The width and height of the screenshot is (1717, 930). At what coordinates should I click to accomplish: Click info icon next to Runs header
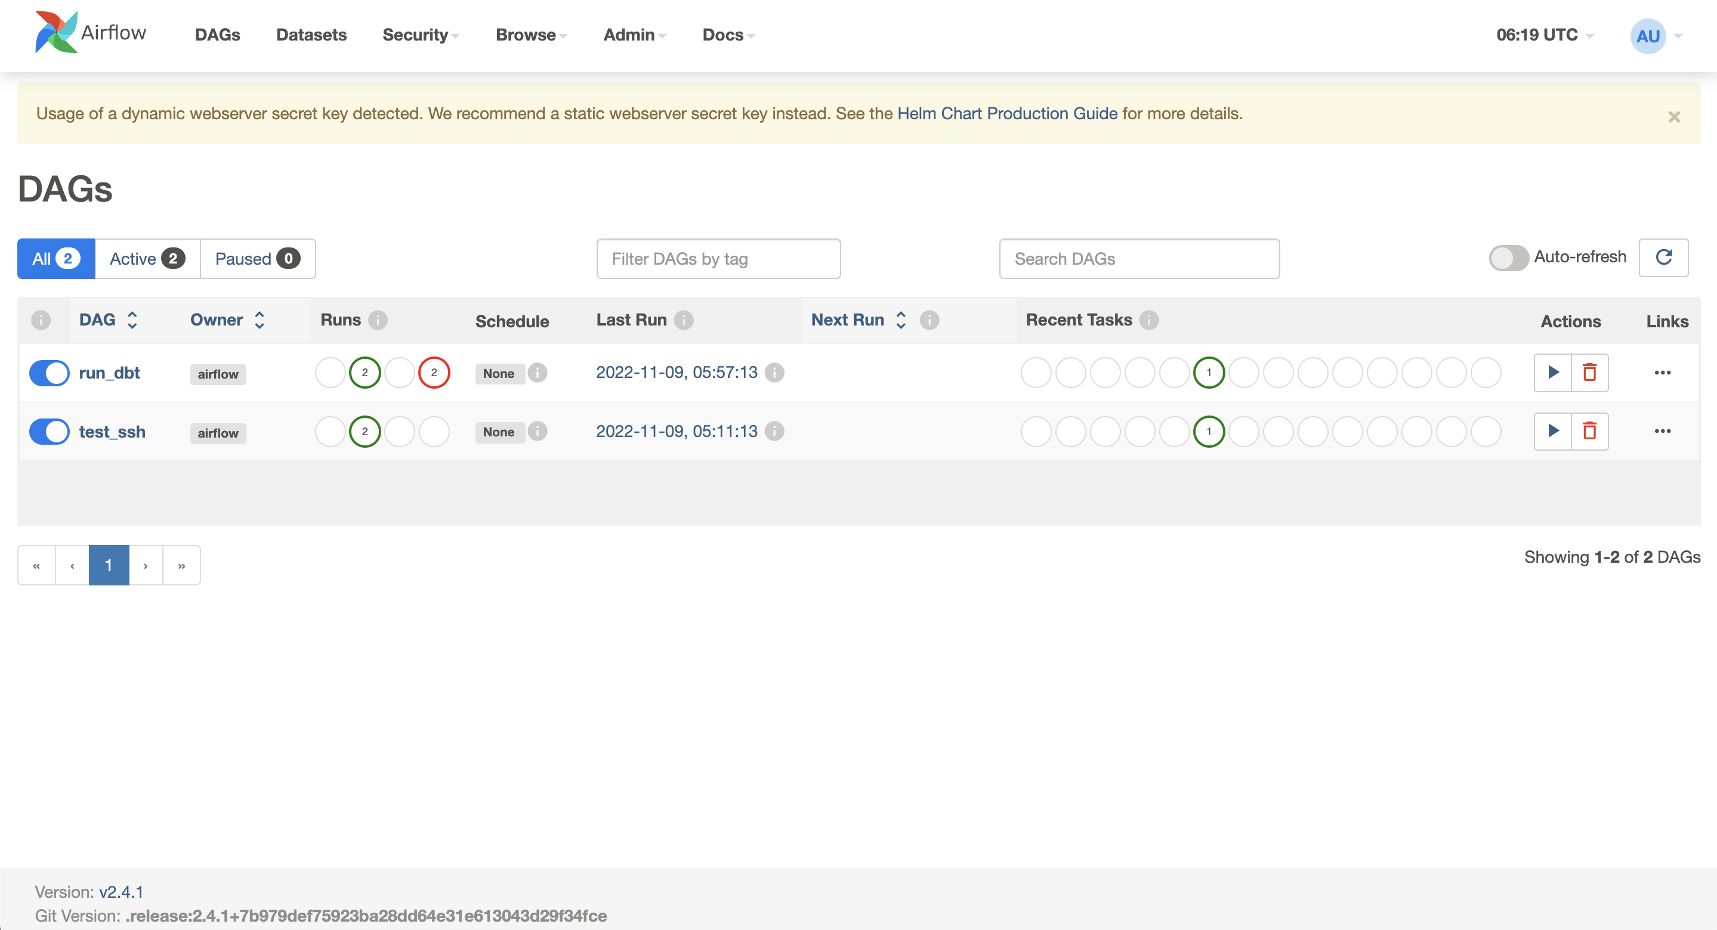pyautogui.click(x=378, y=321)
